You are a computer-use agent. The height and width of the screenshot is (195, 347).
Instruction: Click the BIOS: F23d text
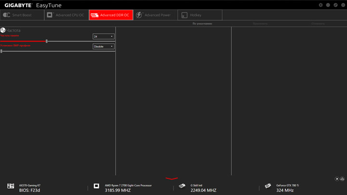click(x=29, y=190)
